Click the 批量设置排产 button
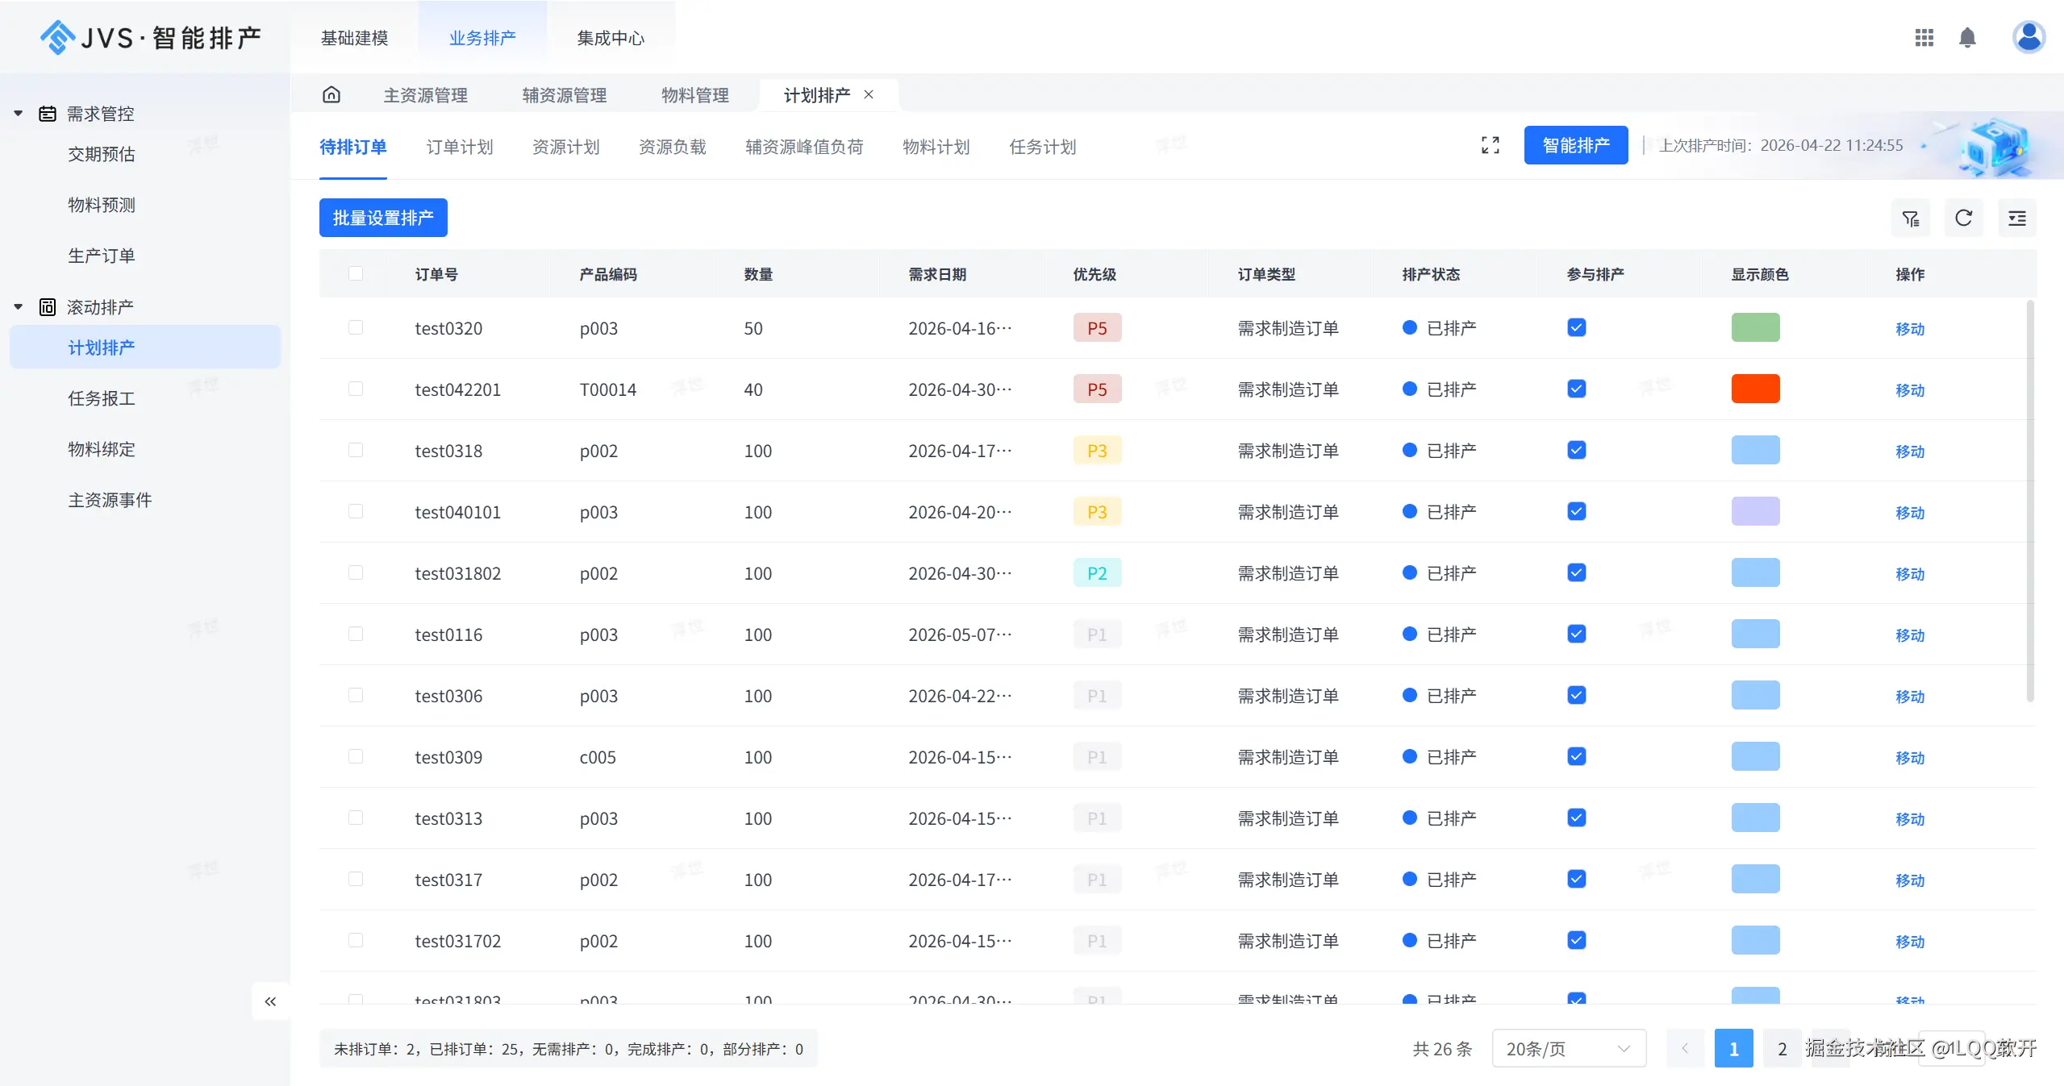 tap(383, 218)
